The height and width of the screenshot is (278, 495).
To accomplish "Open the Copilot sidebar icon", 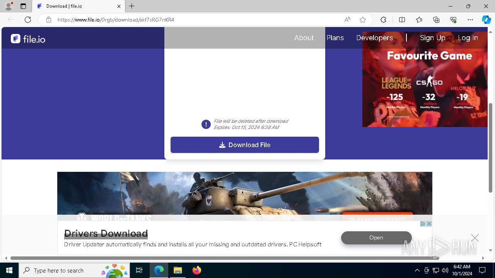I will tap(486, 20).
